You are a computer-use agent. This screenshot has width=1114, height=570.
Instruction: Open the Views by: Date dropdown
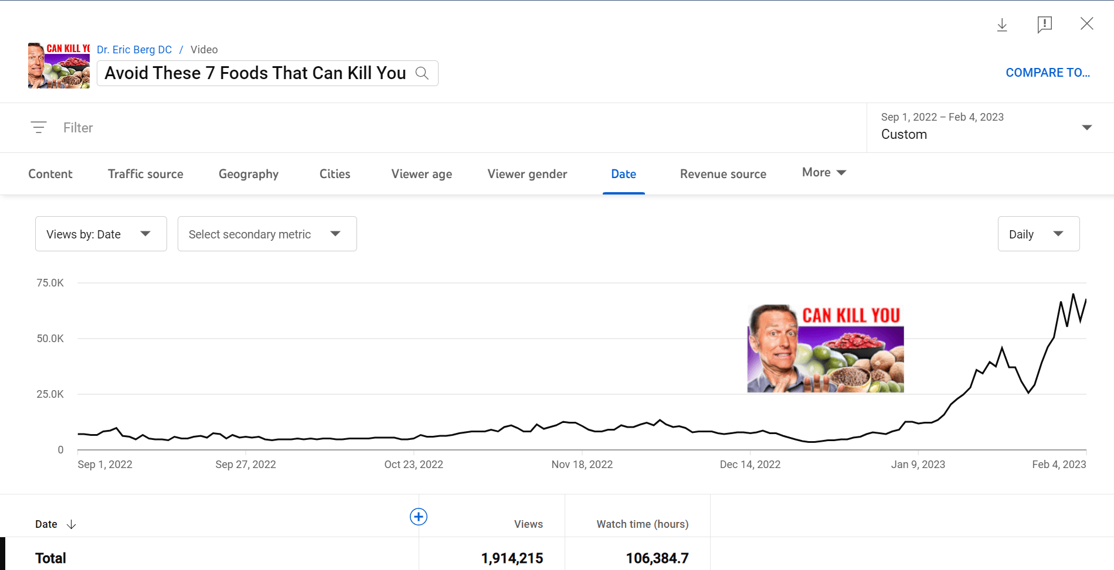pyautogui.click(x=101, y=234)
